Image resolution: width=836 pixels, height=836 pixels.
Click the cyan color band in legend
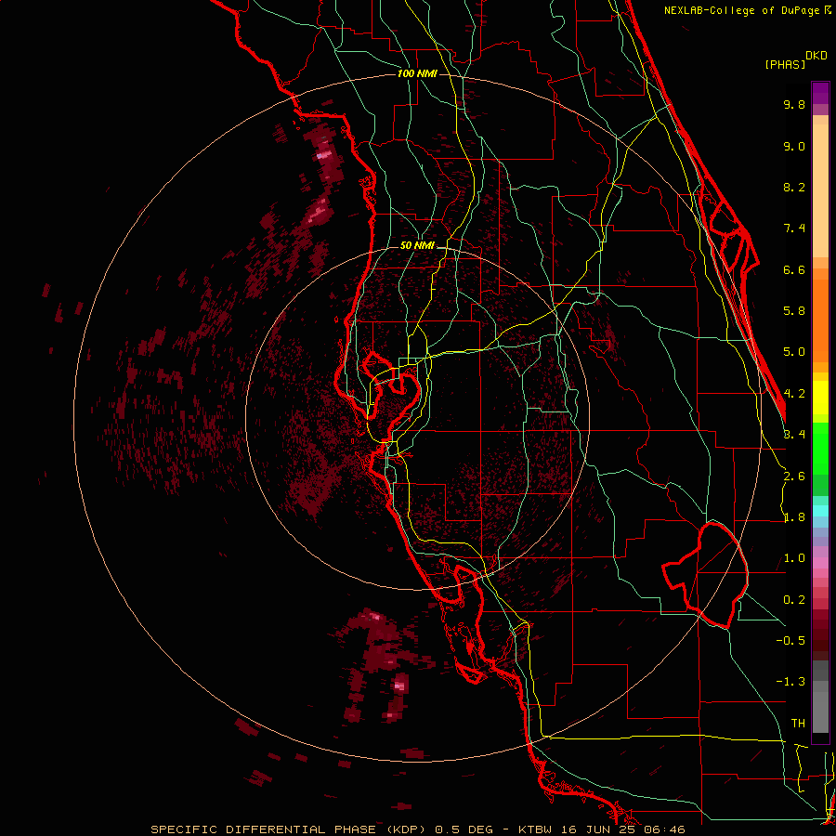point(820,511)
